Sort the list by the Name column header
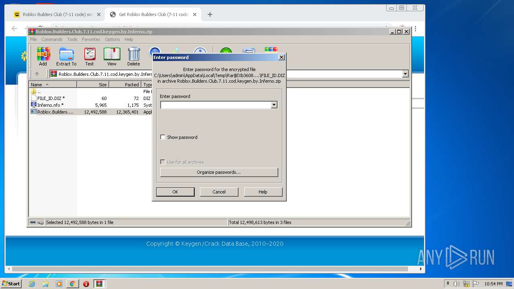Image resolution: width=514 pixels, height=289 pixels. 53,85
